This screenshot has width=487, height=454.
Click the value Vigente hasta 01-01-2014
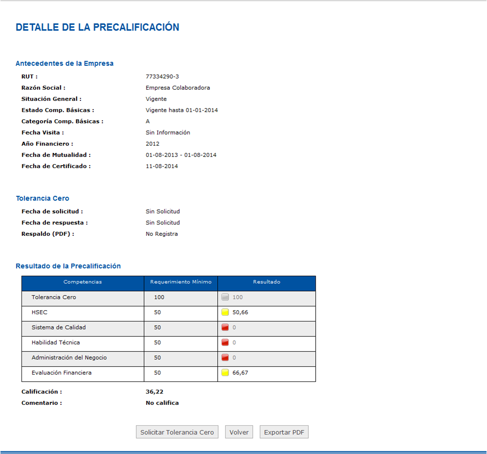182,110
